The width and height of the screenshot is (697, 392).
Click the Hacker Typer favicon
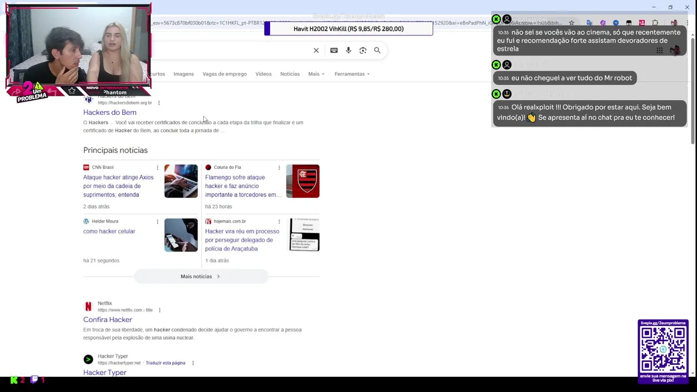pyautogui.click(x=88, y=359)
